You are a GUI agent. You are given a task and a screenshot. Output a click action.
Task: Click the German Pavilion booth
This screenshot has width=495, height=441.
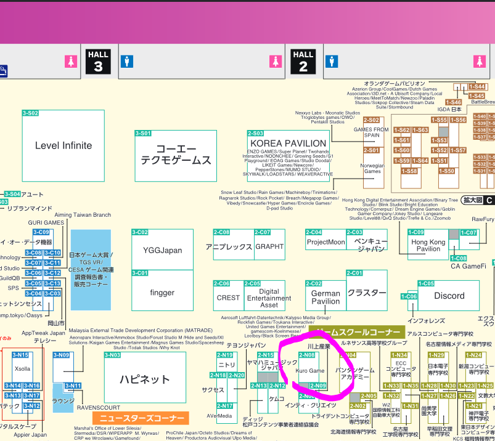coord(326,296)
